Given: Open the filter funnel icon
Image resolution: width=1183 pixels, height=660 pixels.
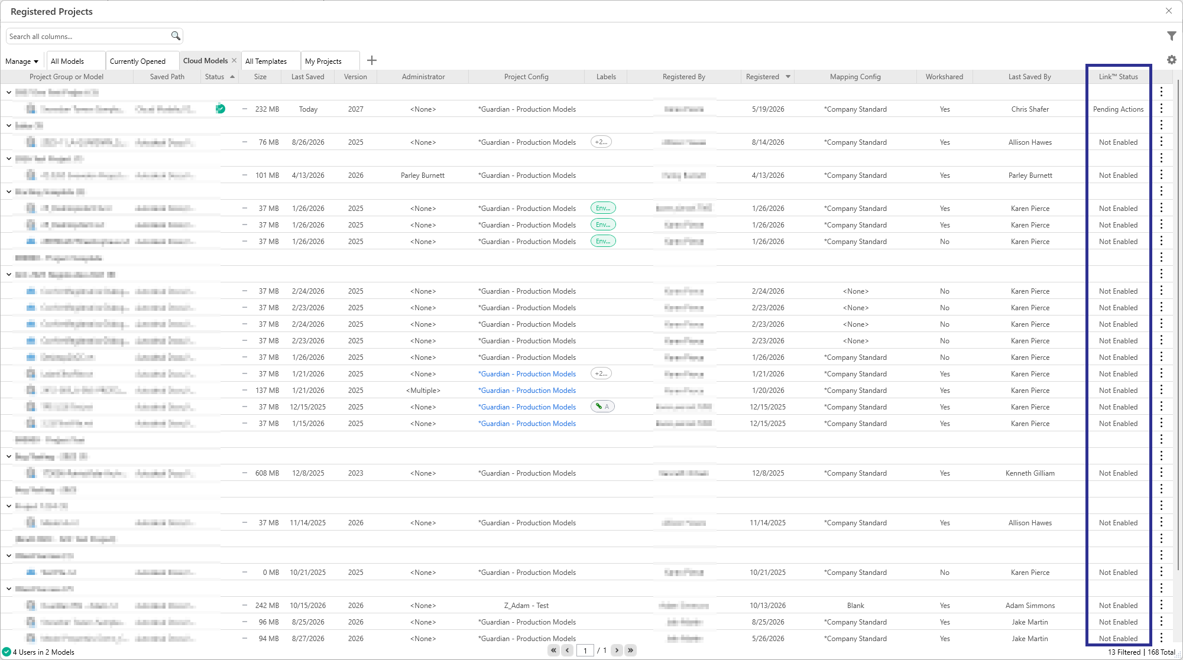Looking at the screenshot, I should click(x=1171, y=36).
